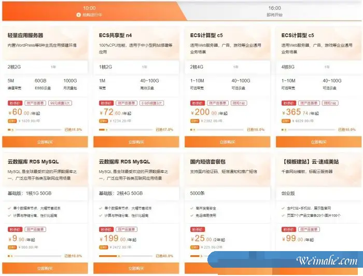363x276 pixels.
Task: Select the 基础版: 2核4G 50GB RDS option
Action: tap(121, 194)
